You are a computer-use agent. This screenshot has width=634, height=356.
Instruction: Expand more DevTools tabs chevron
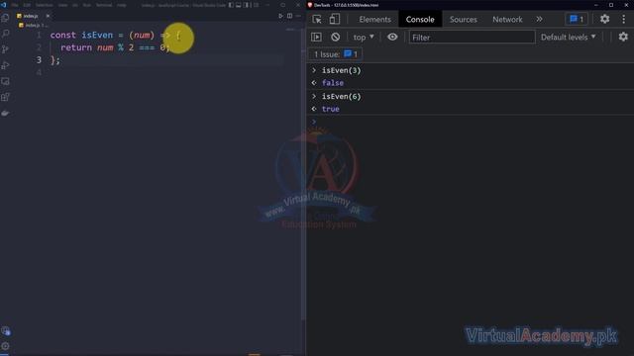[539, 20]
